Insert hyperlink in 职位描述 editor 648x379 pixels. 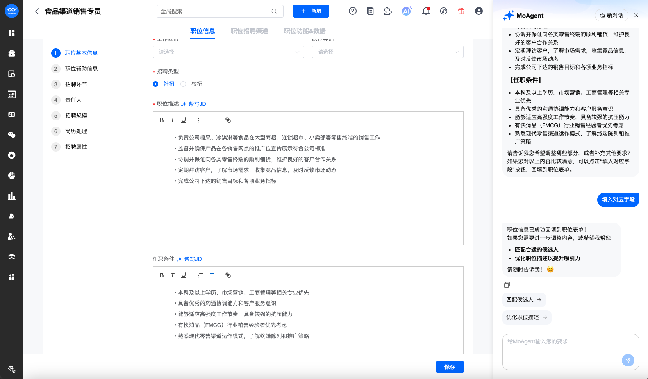tap(228, 120)
